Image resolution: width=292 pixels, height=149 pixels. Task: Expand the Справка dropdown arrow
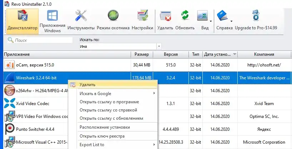click(x=231, y=21)
